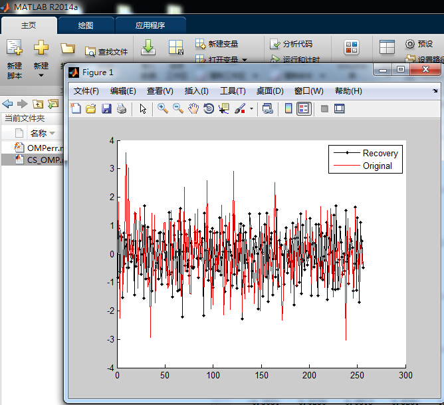Click the Original entry in plot legend

[x=363, y=166]
